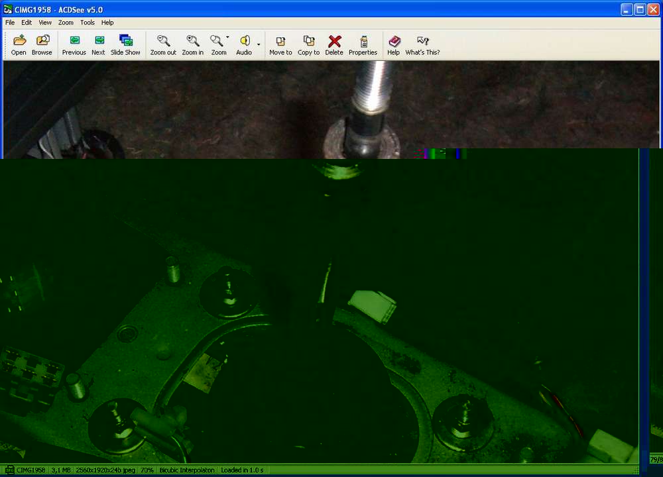Click the 3,1 MB file size in the status bar
This screenshot has height=477, width=663.
pyautogui.click(x=61, y=470)
